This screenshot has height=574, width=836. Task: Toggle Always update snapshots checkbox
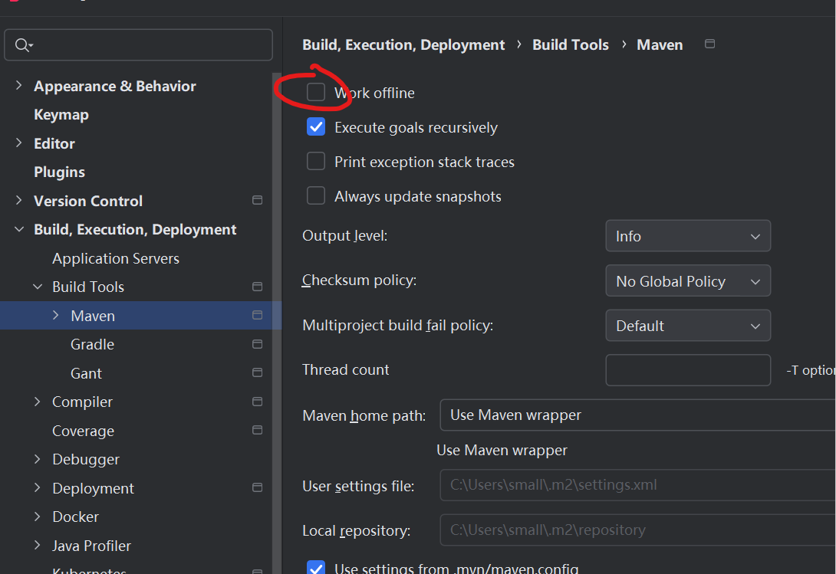click(x=316, y=196)
